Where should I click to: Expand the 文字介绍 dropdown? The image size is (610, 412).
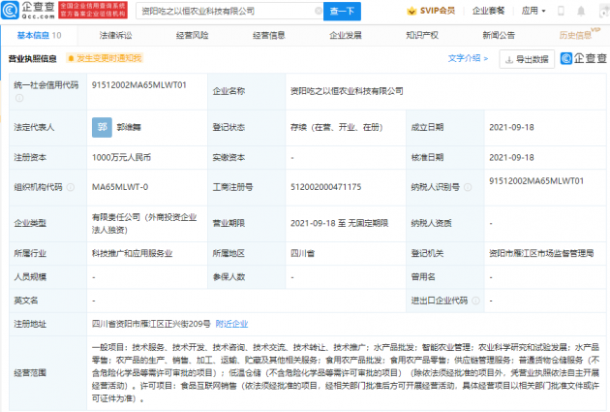coord(469,58)
